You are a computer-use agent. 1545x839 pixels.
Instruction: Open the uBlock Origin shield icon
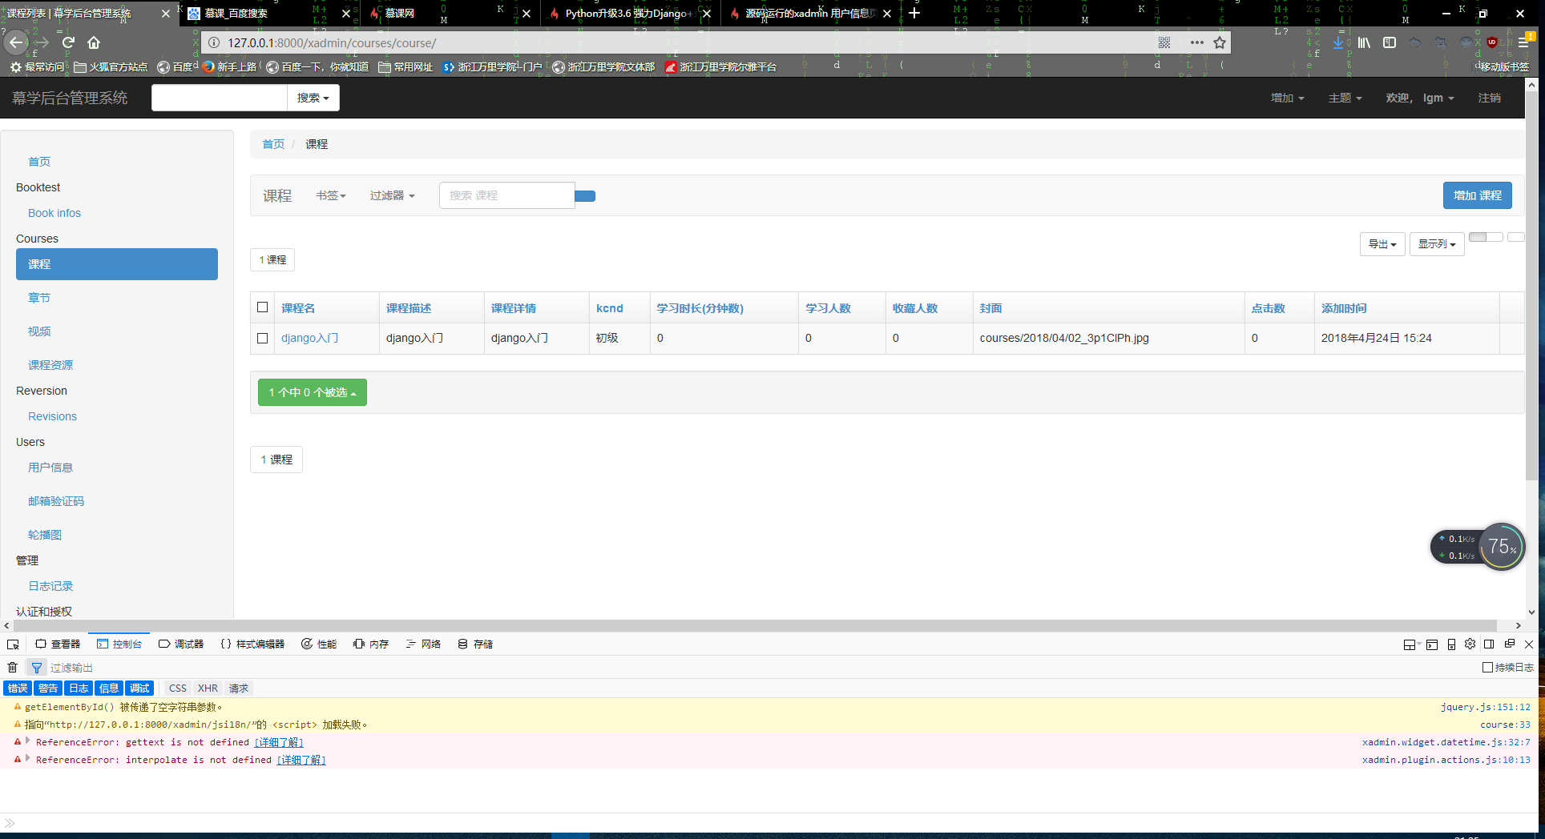(x=1491, y=42)
